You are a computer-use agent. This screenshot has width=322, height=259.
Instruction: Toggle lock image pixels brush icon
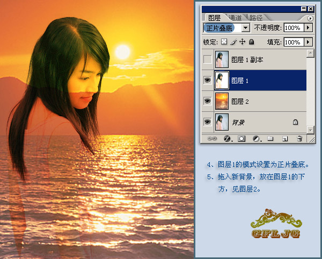[x=233, y=42]
